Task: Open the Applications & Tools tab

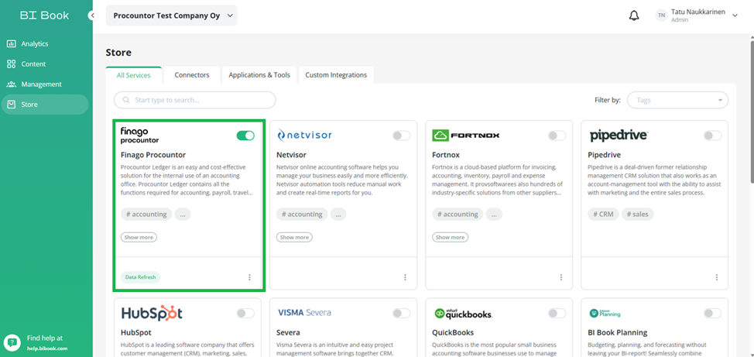Action: pyautogui.click(x=259, y=75)
